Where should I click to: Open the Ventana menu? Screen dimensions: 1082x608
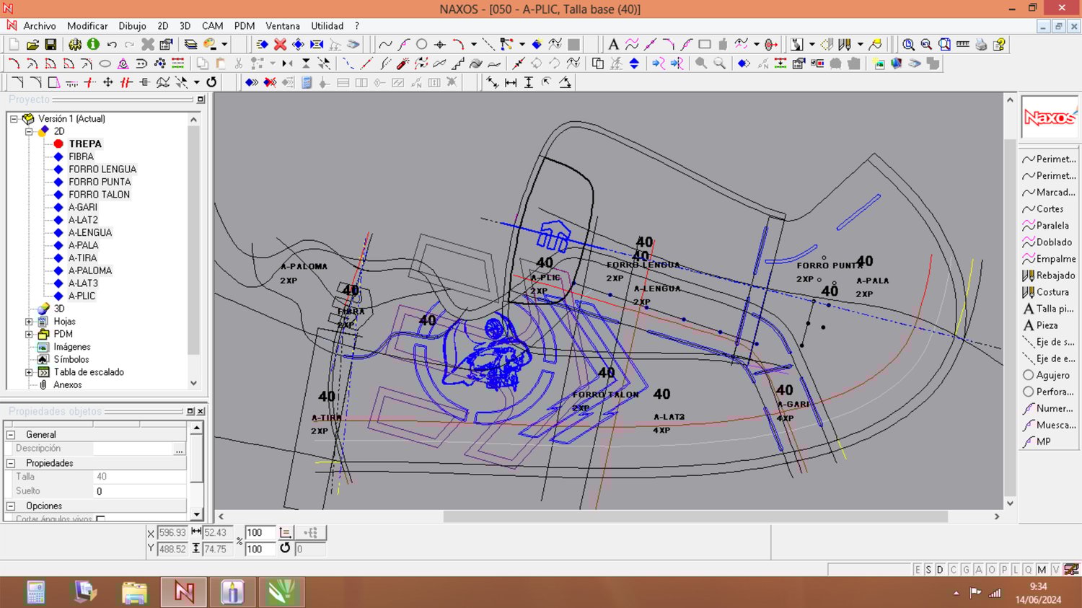click(x=283, y=26)
